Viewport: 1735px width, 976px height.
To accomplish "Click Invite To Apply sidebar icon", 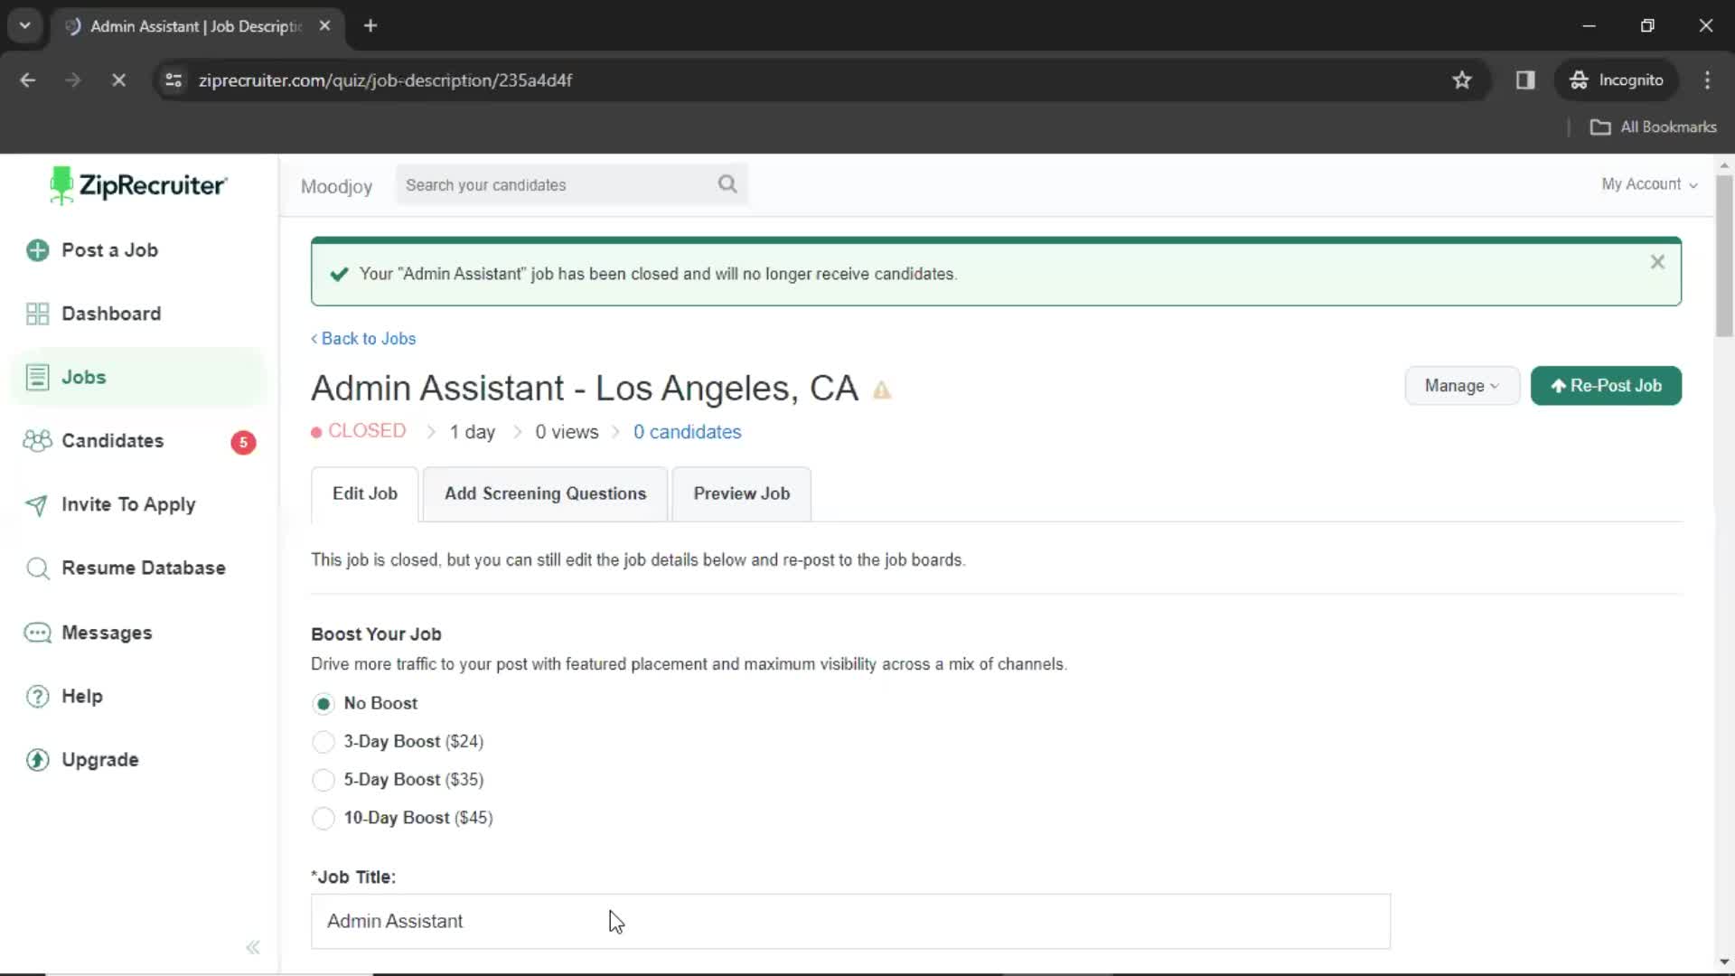I will coord(38,502).
